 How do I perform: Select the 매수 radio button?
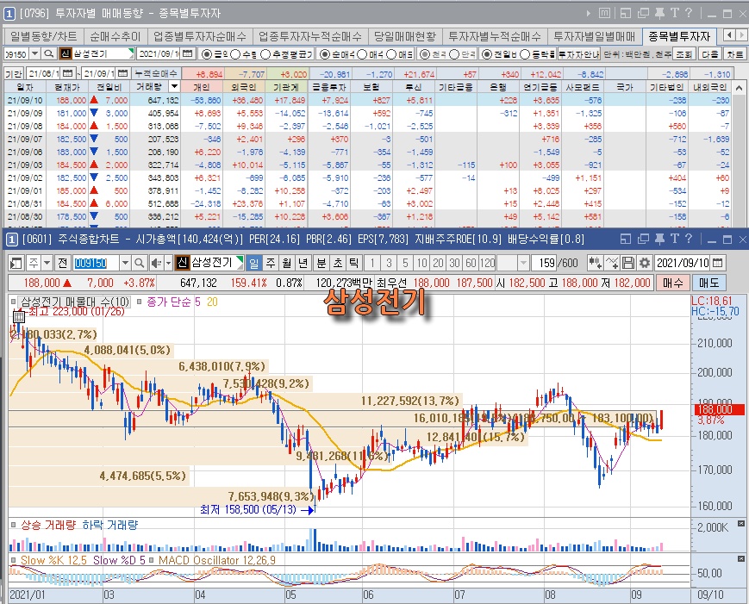362,54
